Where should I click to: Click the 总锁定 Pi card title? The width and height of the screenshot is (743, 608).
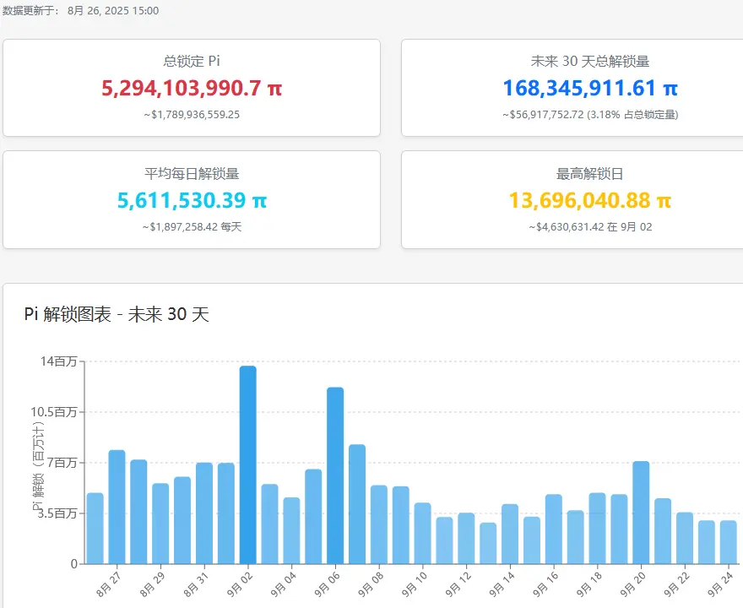tap(192, 61)
